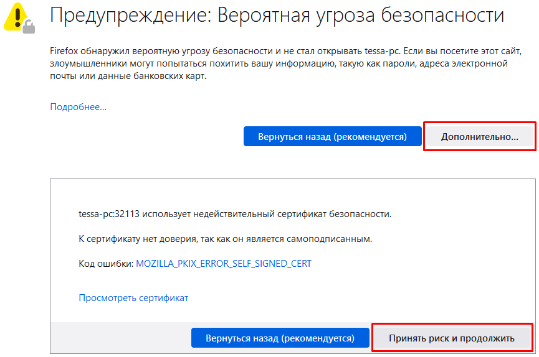539x357 pixels.
Task: Click the tessa-pc:32113 host text
Action: pyautogui.click(x=107, y=215)
